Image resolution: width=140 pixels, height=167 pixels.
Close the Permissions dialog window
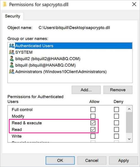[x=134, y=4]
